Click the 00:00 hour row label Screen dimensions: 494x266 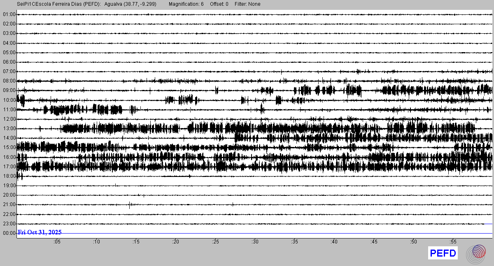click(9, 233)
